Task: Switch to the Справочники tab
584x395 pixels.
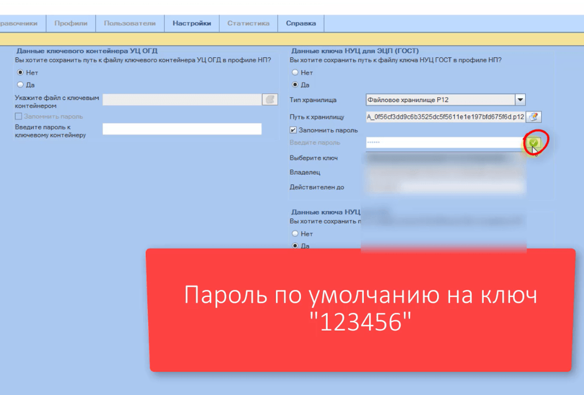Action: point(21,23)
